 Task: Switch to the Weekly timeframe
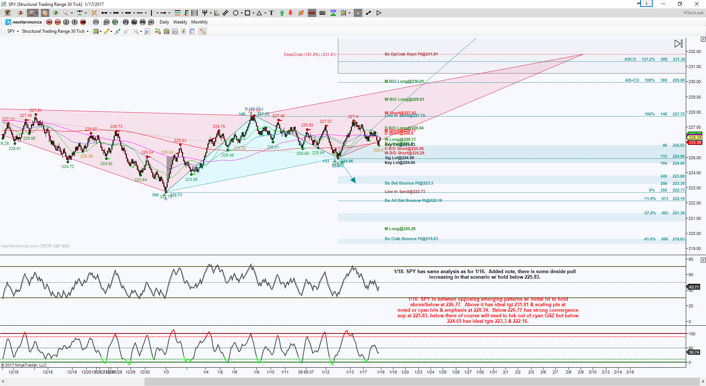click(x=180, y=22)
